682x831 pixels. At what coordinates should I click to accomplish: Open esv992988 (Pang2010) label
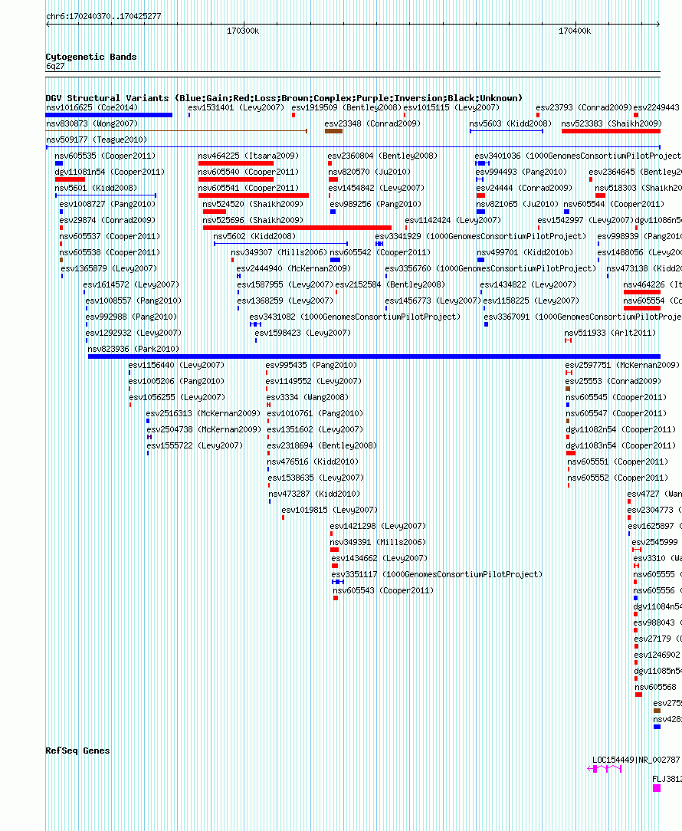pyautogui.click(x=131, y=317)
